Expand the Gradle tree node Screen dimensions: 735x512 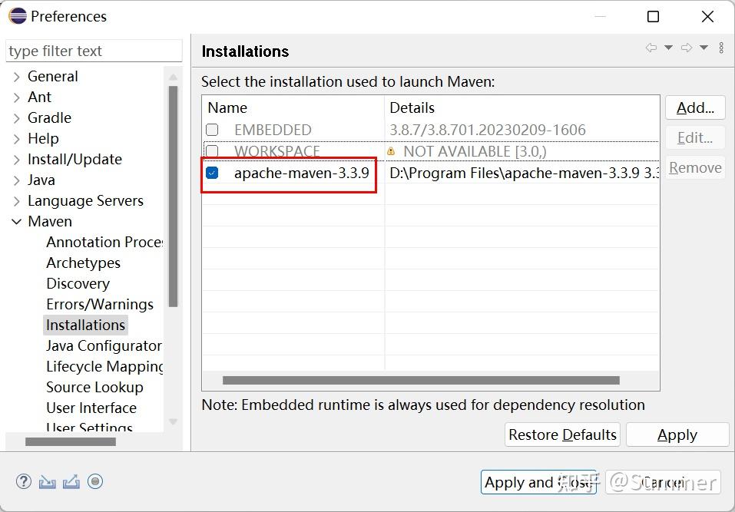pos(17,118)
